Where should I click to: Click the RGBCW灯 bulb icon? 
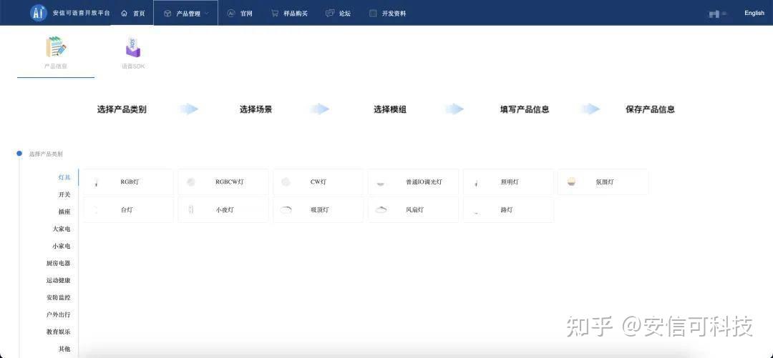191,182
